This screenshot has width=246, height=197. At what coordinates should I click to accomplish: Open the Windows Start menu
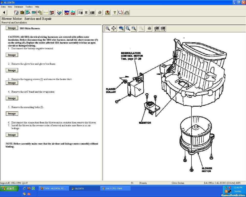pos(9,189)
